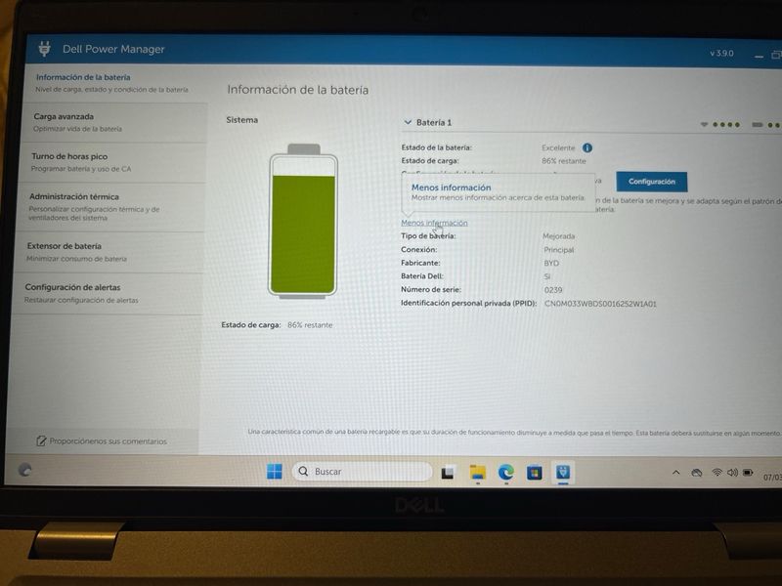Click the 86% restante charge value under Batería 1
This screenshot has height=586, width=782.
tap(564, 161)
